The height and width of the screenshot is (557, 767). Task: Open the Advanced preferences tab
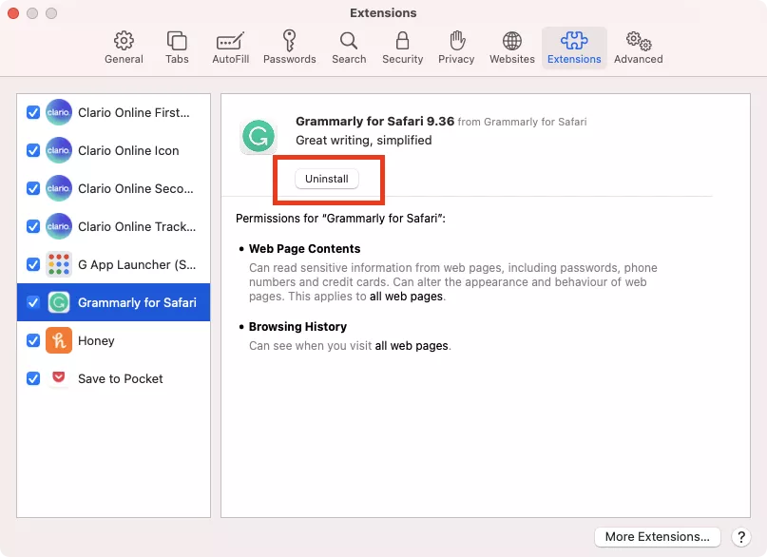(x=638, y=47)
